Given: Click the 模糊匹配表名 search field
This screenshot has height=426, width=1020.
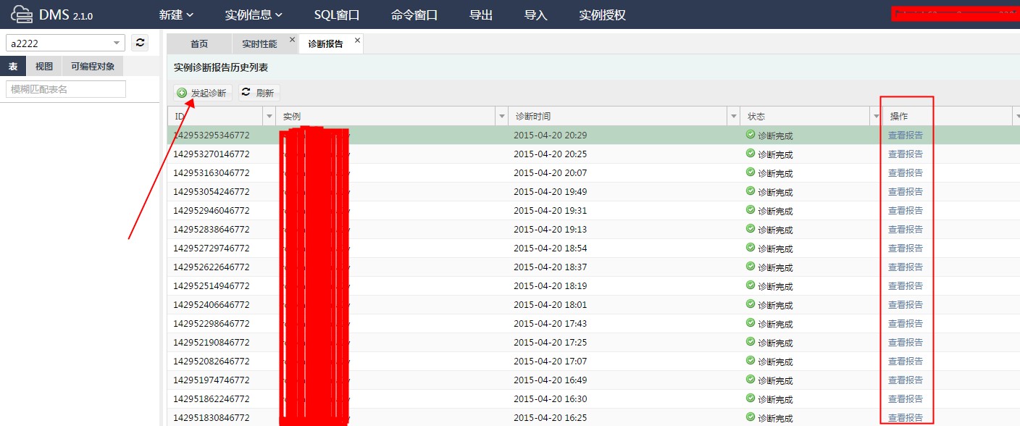Looking at the screenshot, I should click(x=66, y=89).
